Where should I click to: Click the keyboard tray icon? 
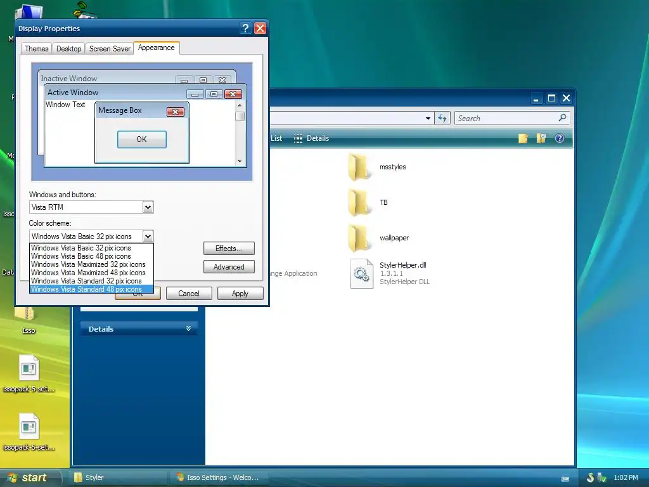point(565,479)
